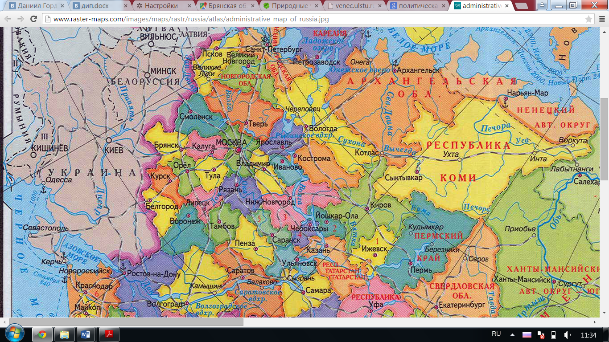Click the Санкт-Петербург label on the map
Screen dimensions: 609x342
tap(274, 50)
